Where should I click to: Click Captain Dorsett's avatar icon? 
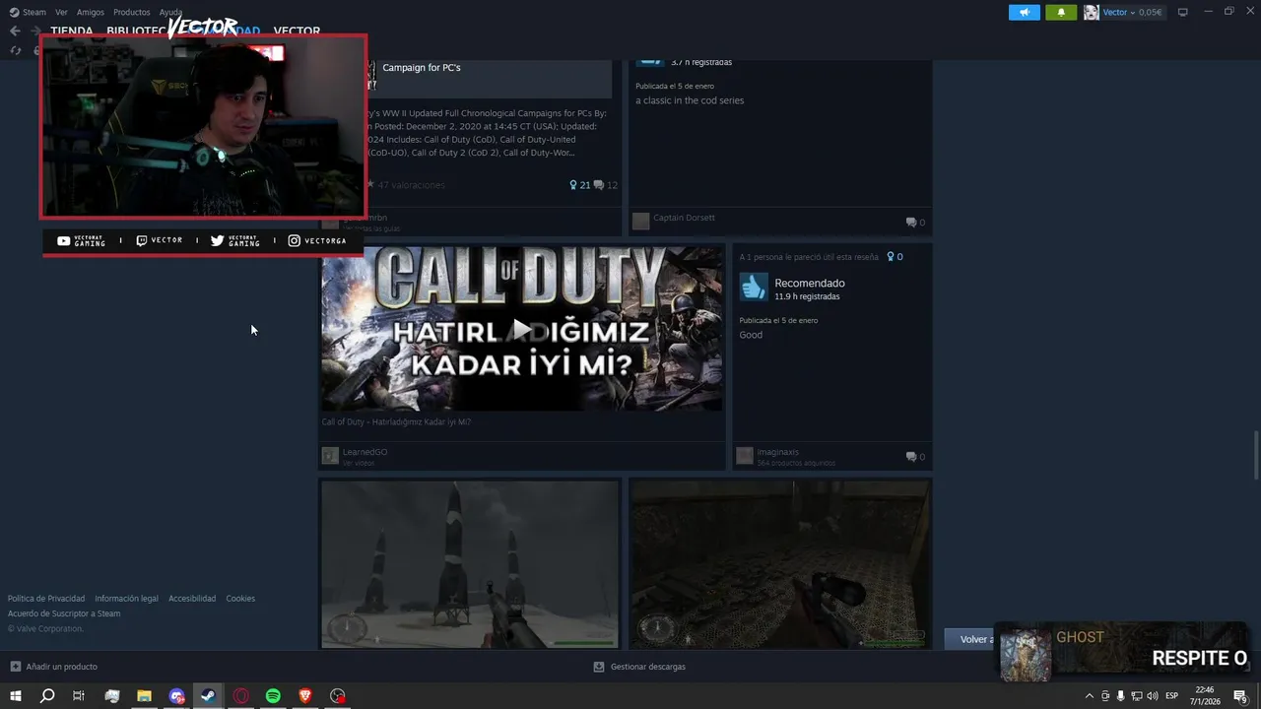(640, 222)
